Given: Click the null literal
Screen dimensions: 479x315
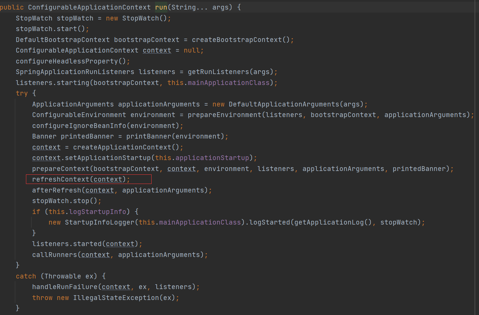Looking at the screenshot, I should 192,50.
